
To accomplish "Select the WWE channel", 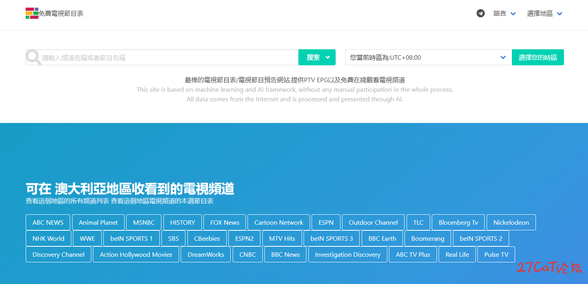I will pos(87,238).
